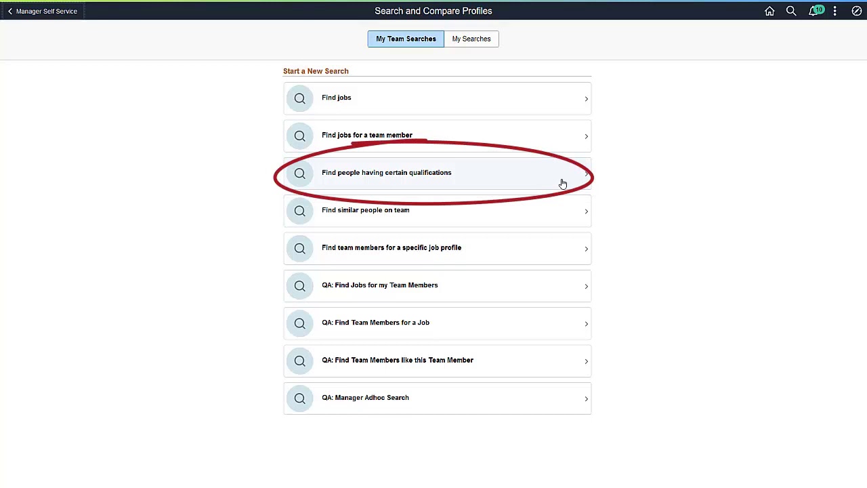Expand chevron on QA: Find Team Members like this Team Member
The height and width of the screenshot is (488, 867).
tap(586, 361)
